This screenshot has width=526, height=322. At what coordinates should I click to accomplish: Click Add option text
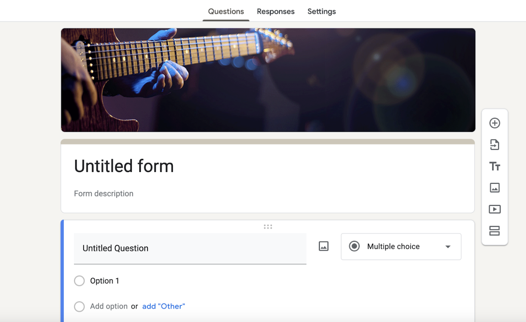[x=109, y=306]
